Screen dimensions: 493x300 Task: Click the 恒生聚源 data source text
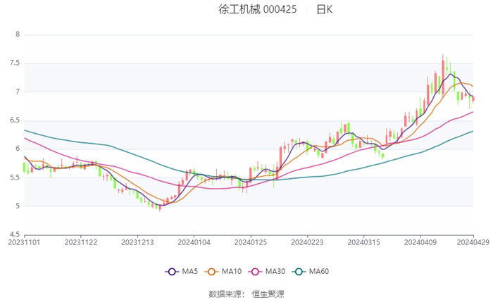(268, 294)
